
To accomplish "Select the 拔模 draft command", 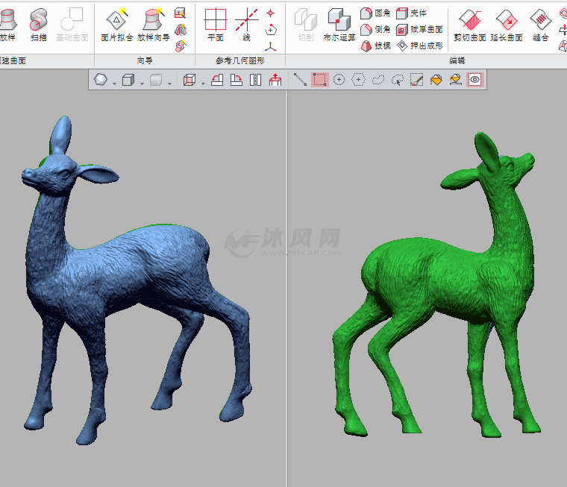I will click(x=376, y=45).
